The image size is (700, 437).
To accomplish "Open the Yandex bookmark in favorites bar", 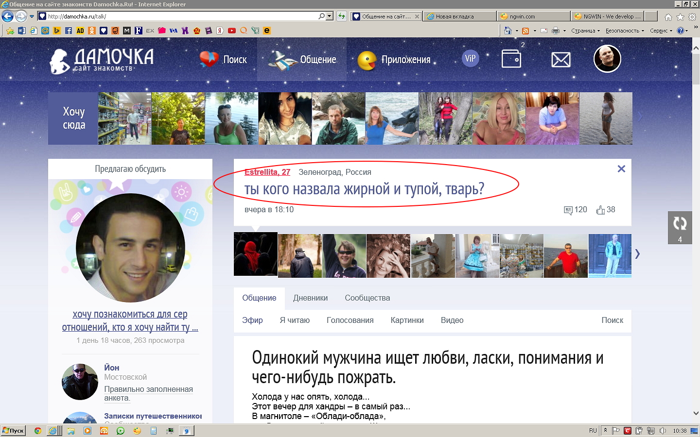I will point(220,31).
